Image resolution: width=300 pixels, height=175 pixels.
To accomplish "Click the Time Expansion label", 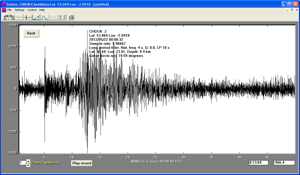I will 45,163.
